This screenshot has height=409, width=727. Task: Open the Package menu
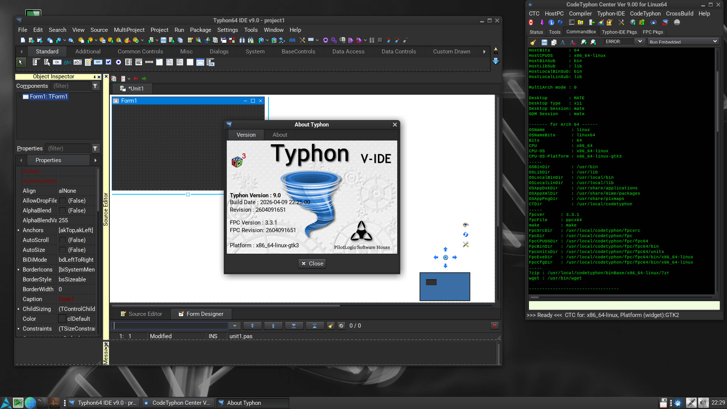click(200, 30)
